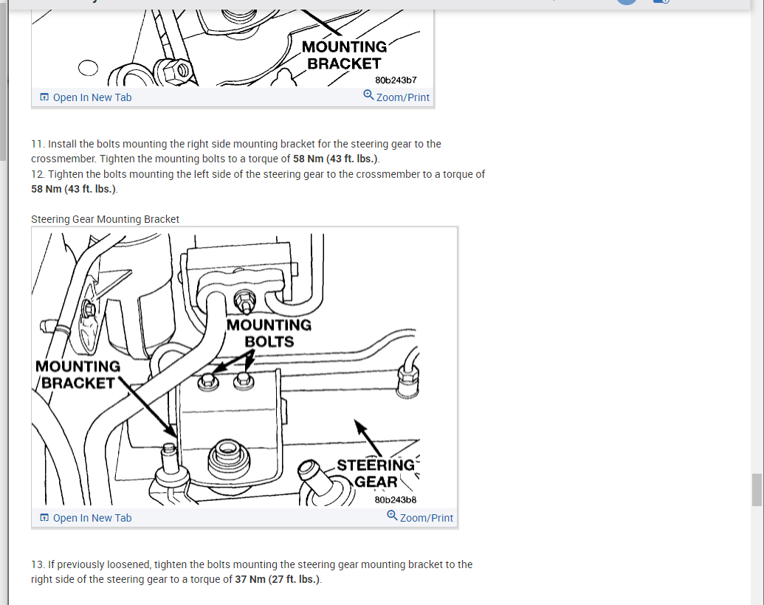Click the blue header icon beside the circle

[x=661, y=1]
